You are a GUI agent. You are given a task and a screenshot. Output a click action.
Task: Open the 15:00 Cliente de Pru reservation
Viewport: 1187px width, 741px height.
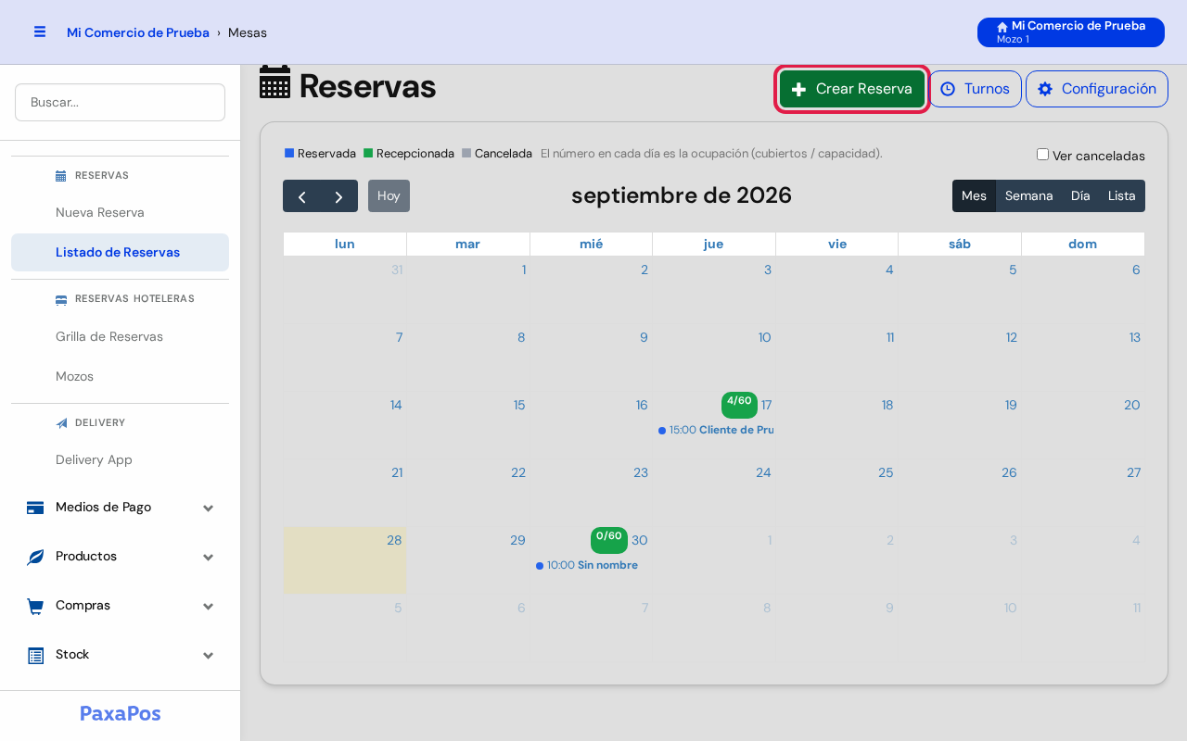[715, 430]
